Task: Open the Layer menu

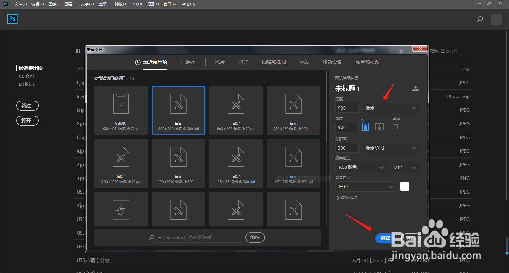Action: 70,4
